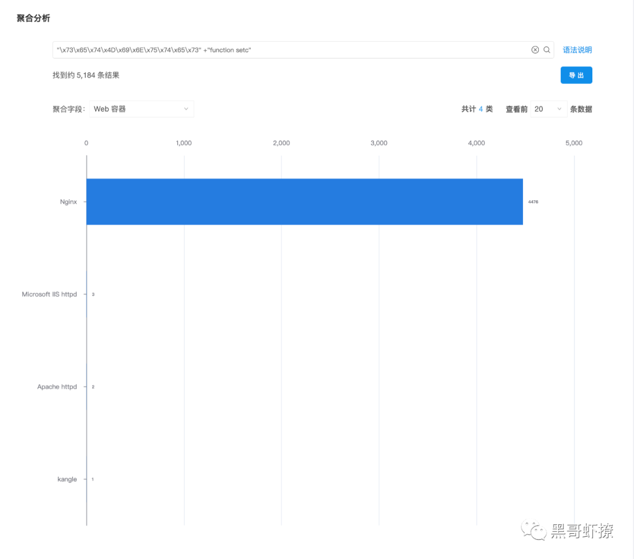Click the magnifier search icon
Screen dimensions: 634x559
pos(547,50)
